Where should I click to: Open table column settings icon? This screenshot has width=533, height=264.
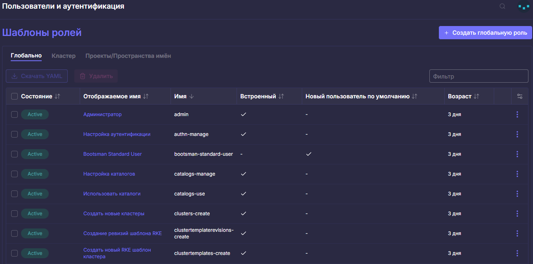(520, 96)
